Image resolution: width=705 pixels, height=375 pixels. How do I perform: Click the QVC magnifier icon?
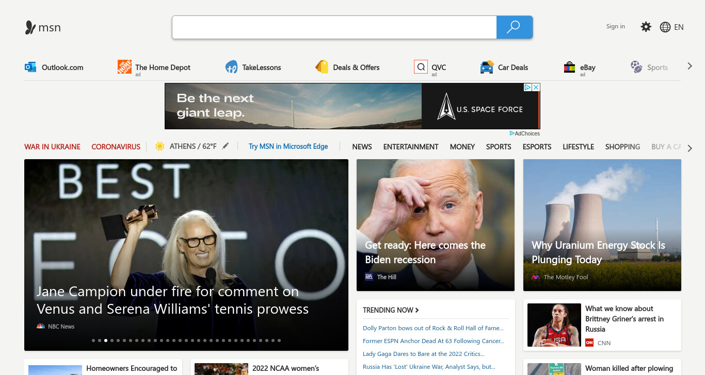pos(421,67)
